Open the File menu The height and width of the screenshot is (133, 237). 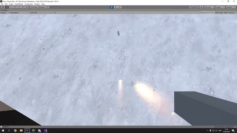2,4
